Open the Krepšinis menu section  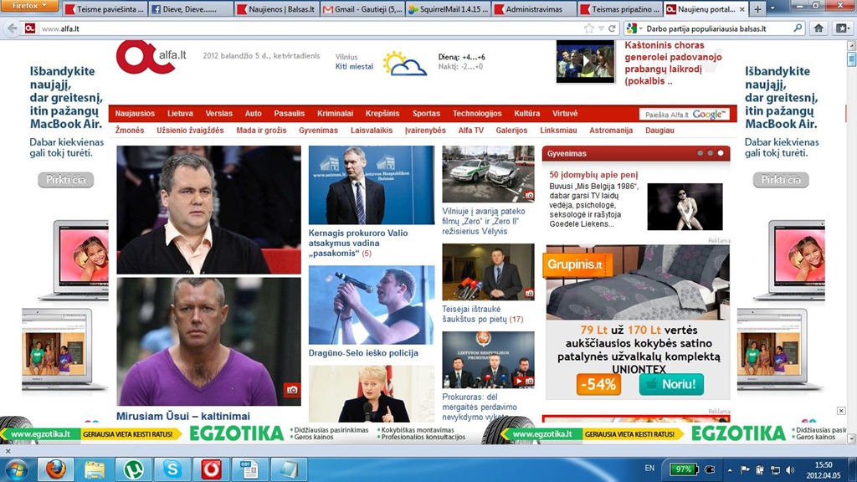pos(382,114)
